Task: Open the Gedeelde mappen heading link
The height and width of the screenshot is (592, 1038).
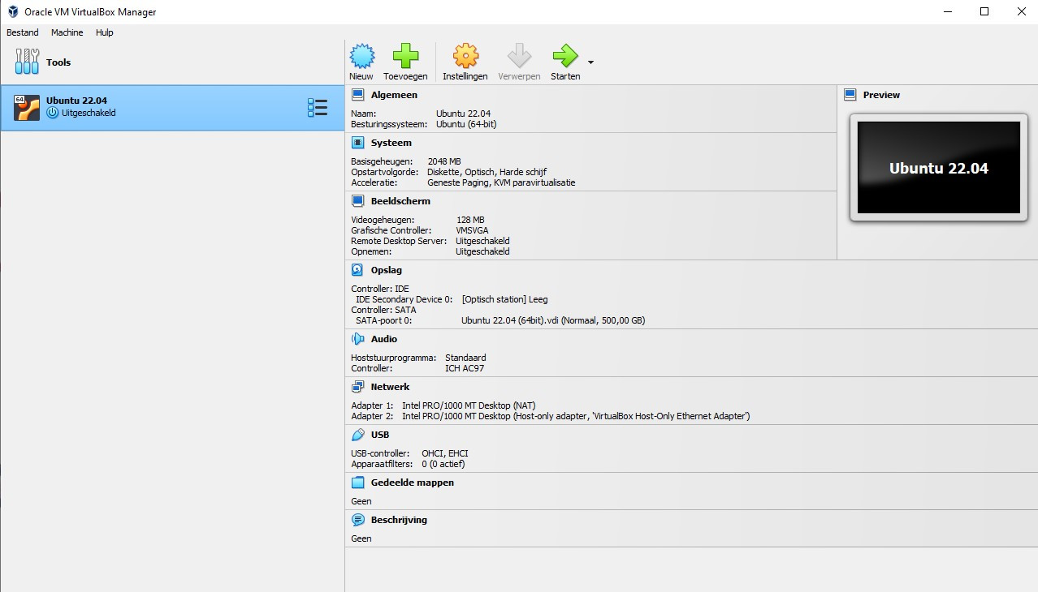Action: 413,483
